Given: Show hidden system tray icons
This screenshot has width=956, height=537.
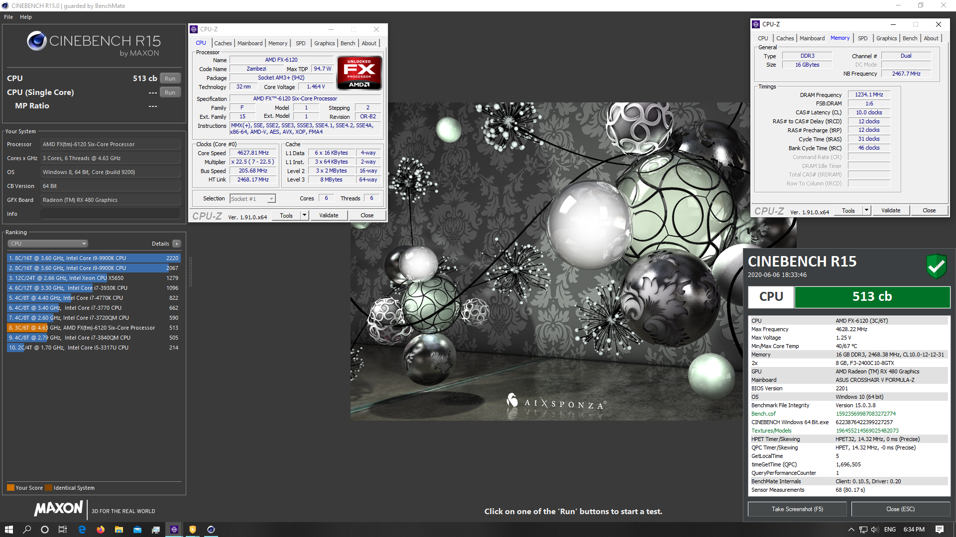Looking at the screenshot, I should 851,530.
